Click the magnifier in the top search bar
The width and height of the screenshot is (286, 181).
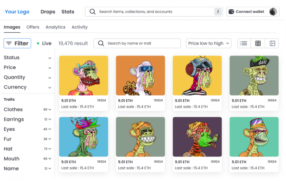click(93, 12)
